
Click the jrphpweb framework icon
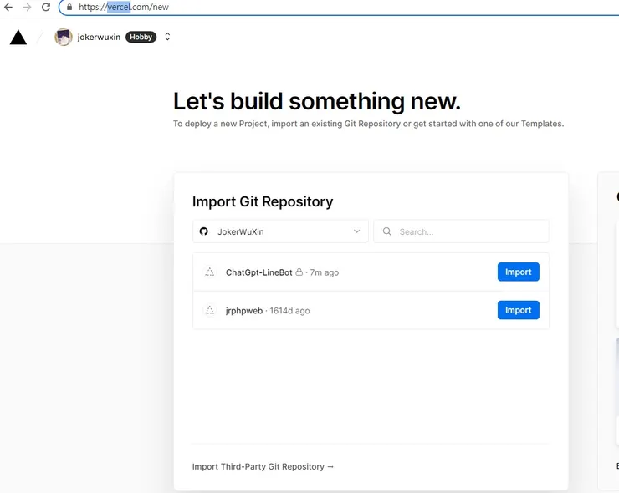tap(210, 310)
